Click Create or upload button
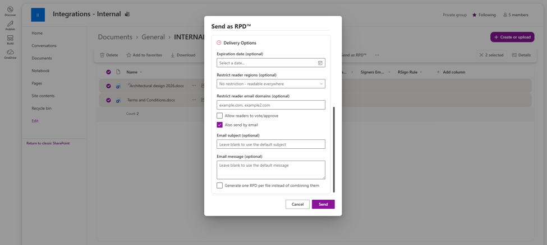 tap(512, 37)
